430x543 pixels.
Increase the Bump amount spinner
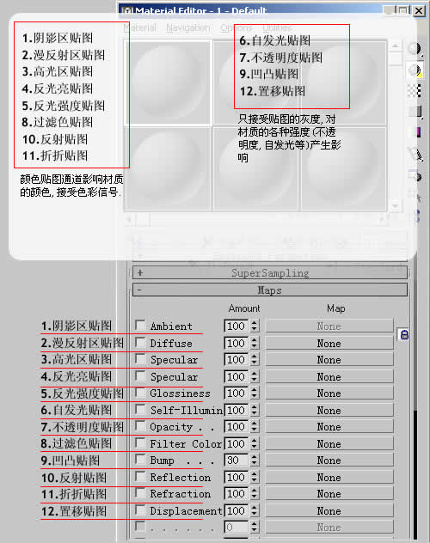(255, 457)
